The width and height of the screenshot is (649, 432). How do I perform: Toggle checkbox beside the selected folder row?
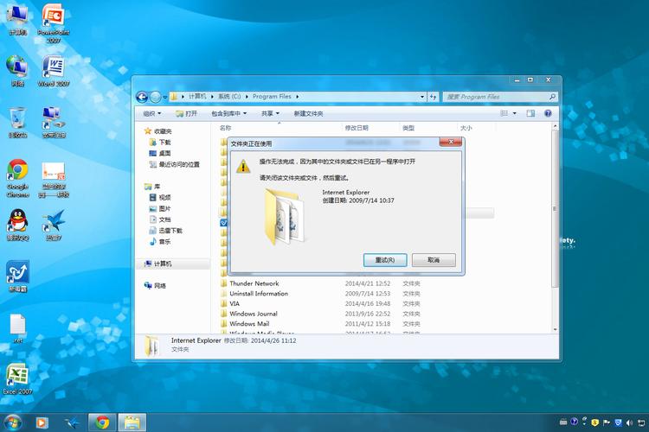click(224, 223)
